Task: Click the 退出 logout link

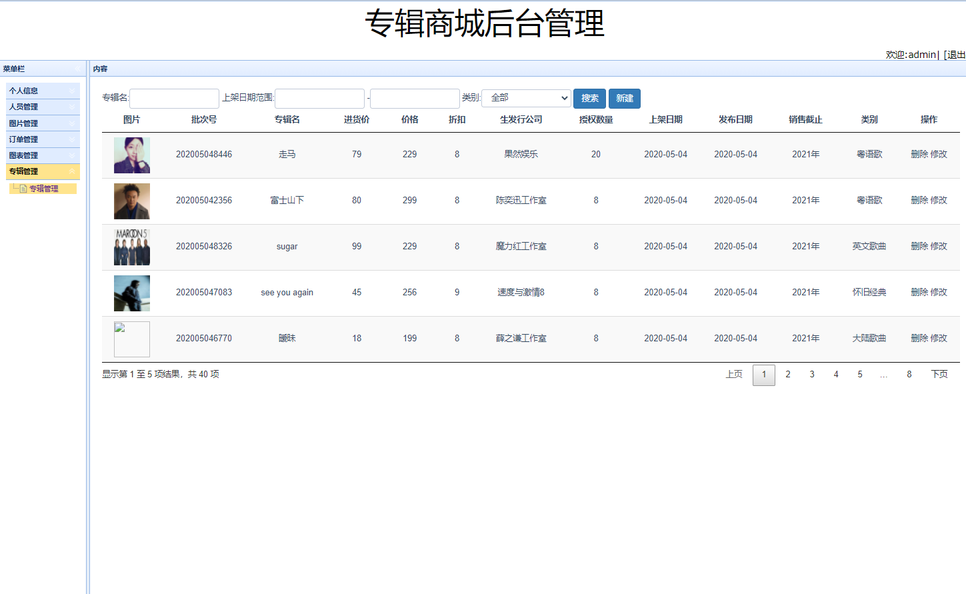Action: click(955, 55)
